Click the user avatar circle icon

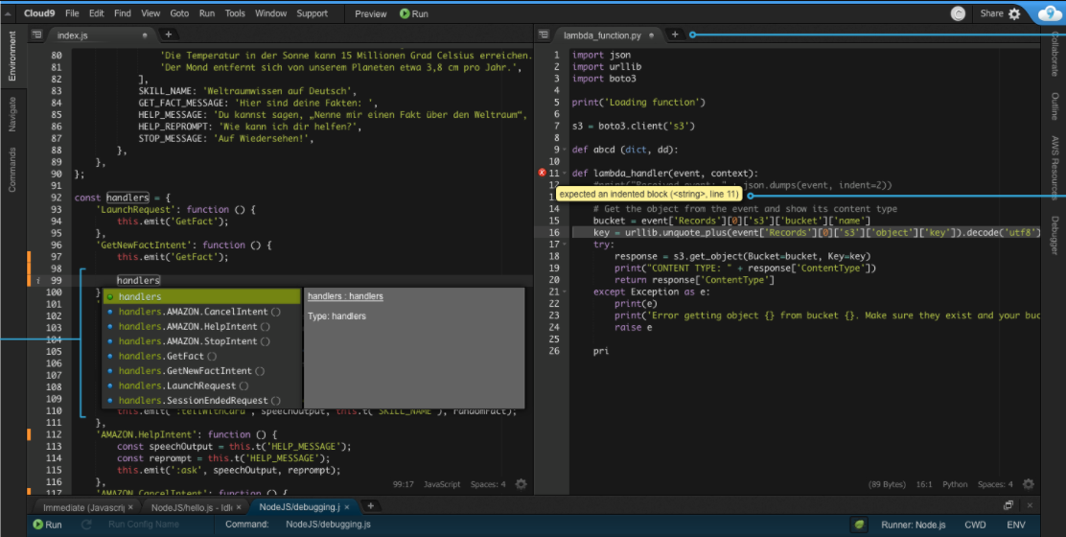tap(958, 13)
